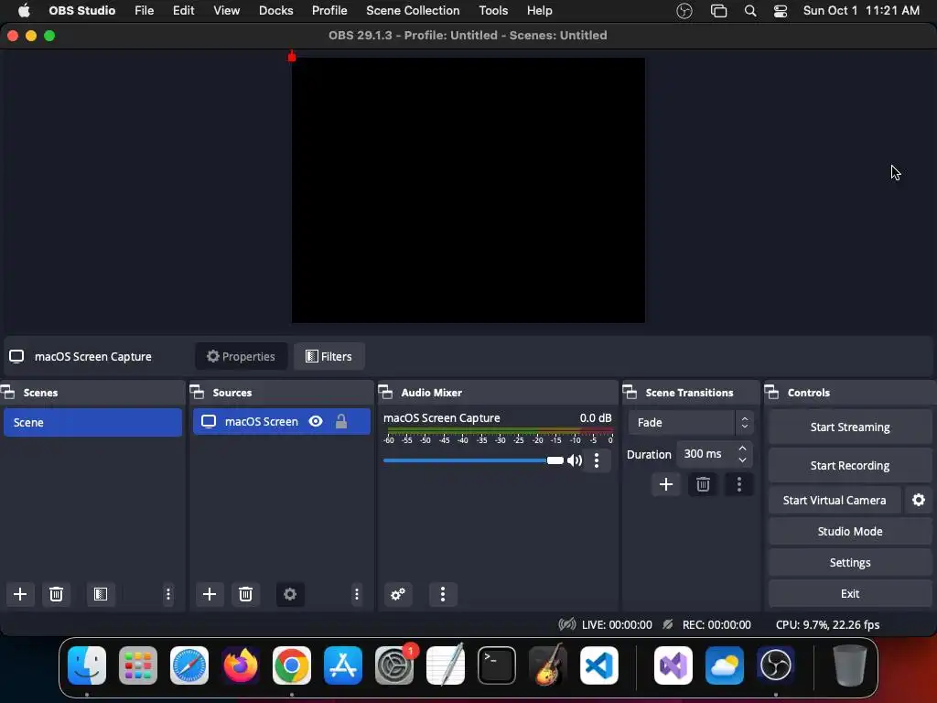Open the Profile menu
The height and width of the screenshot is (703, 937).
(x=329, y=11)
